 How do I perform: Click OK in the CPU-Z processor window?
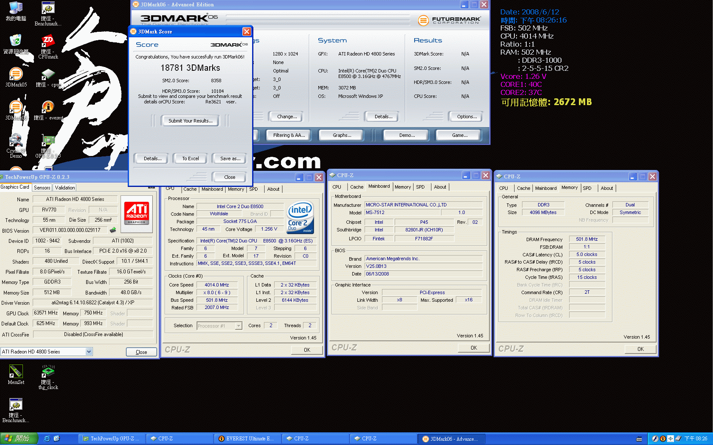(x=307, y=350)
